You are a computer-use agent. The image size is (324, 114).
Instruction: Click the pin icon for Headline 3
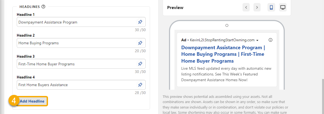[140, 64]
